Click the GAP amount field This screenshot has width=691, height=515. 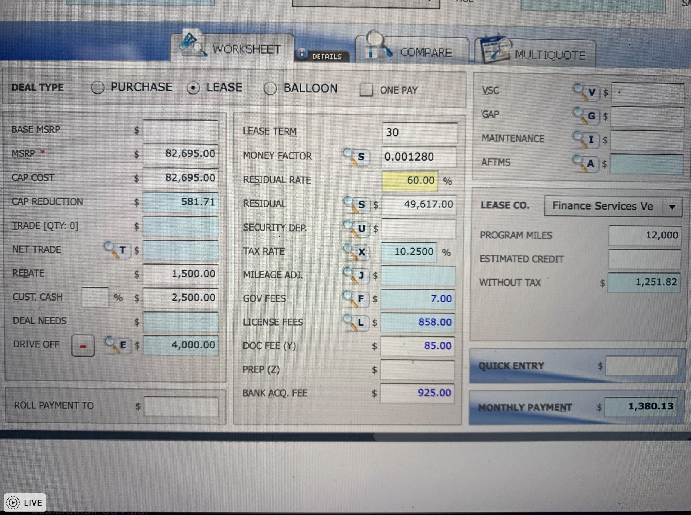(648, 117)
